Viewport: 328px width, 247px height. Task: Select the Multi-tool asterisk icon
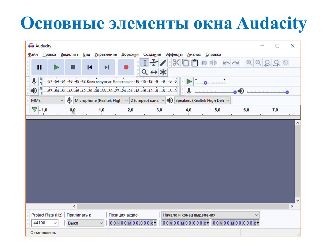point(163,72)
